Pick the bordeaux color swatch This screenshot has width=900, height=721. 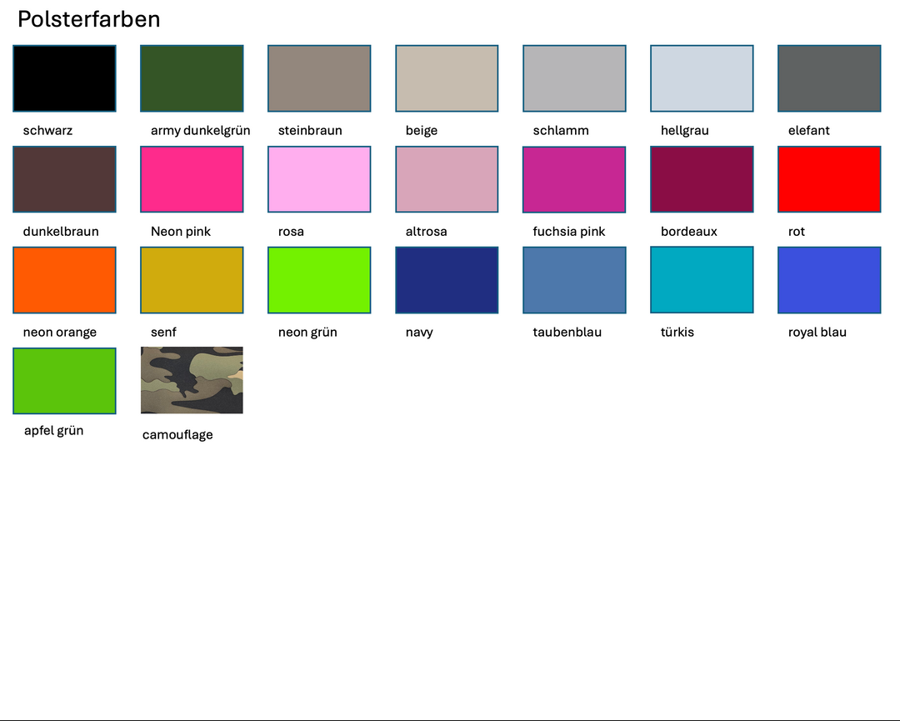[702, 179]
